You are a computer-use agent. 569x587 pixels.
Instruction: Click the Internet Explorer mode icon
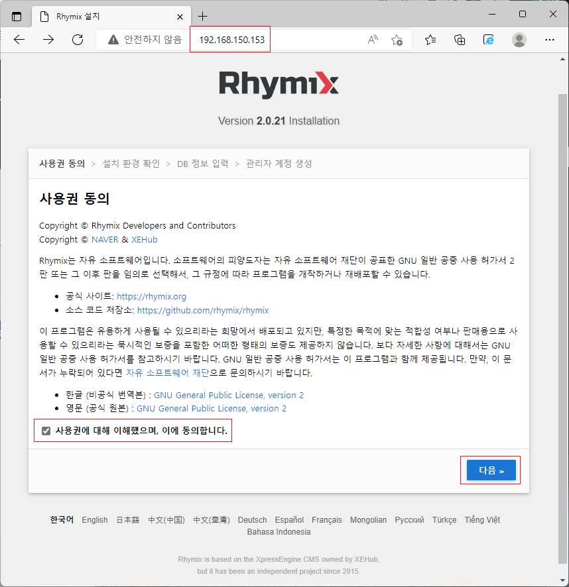[489, 40]
